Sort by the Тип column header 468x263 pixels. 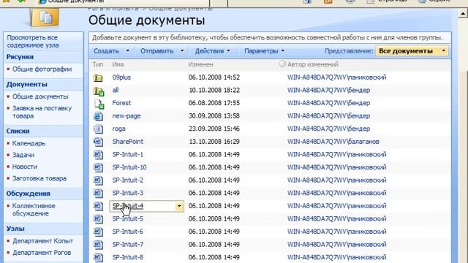97,64
